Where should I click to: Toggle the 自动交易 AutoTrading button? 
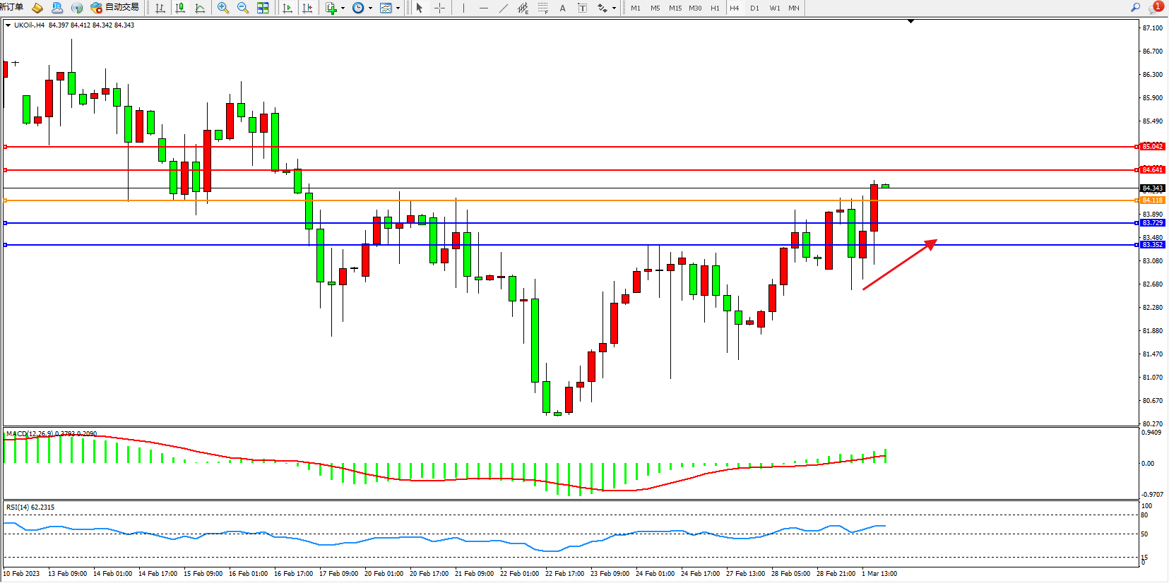(x=115, y=7)
